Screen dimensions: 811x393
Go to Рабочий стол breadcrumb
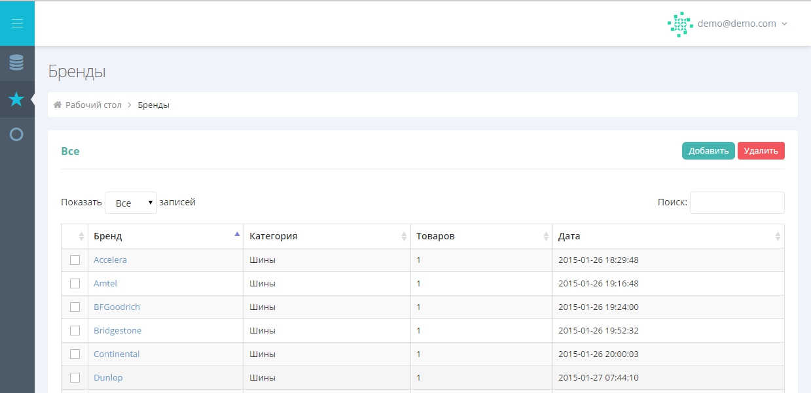coord(94,105)
